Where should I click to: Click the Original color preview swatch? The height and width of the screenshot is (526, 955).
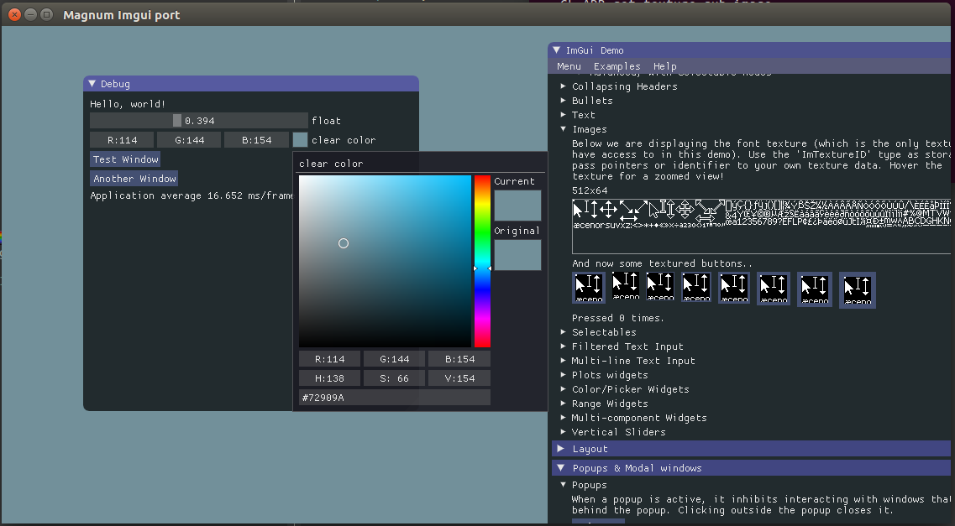pyautogui.click(x=517, y=255)
